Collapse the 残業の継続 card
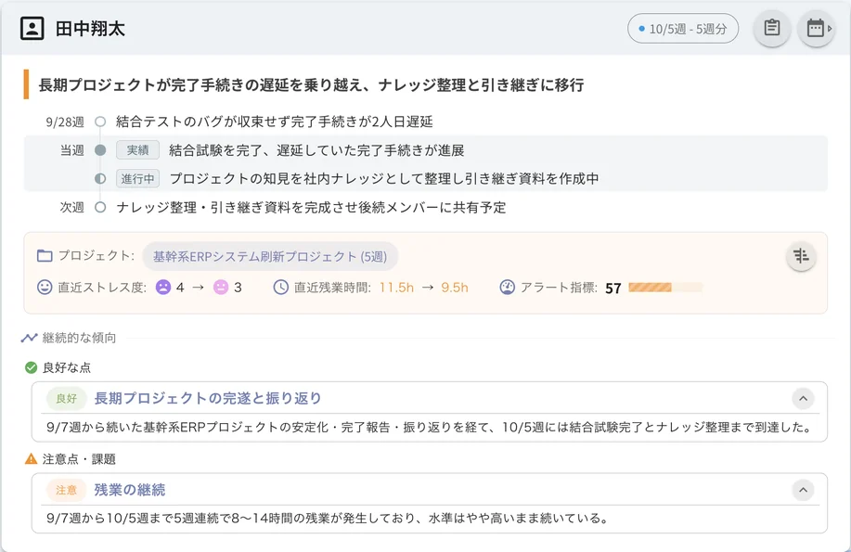The height and width of the screenshot is (552, 851). click(803, 490)
